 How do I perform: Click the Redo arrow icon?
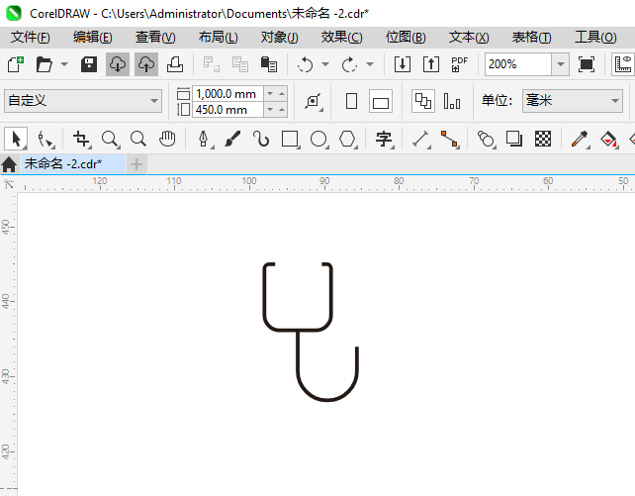349,64
